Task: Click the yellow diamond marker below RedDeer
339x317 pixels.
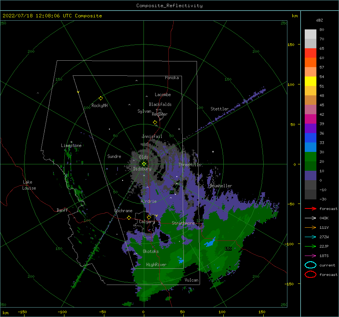Action: tap(155, 123)
